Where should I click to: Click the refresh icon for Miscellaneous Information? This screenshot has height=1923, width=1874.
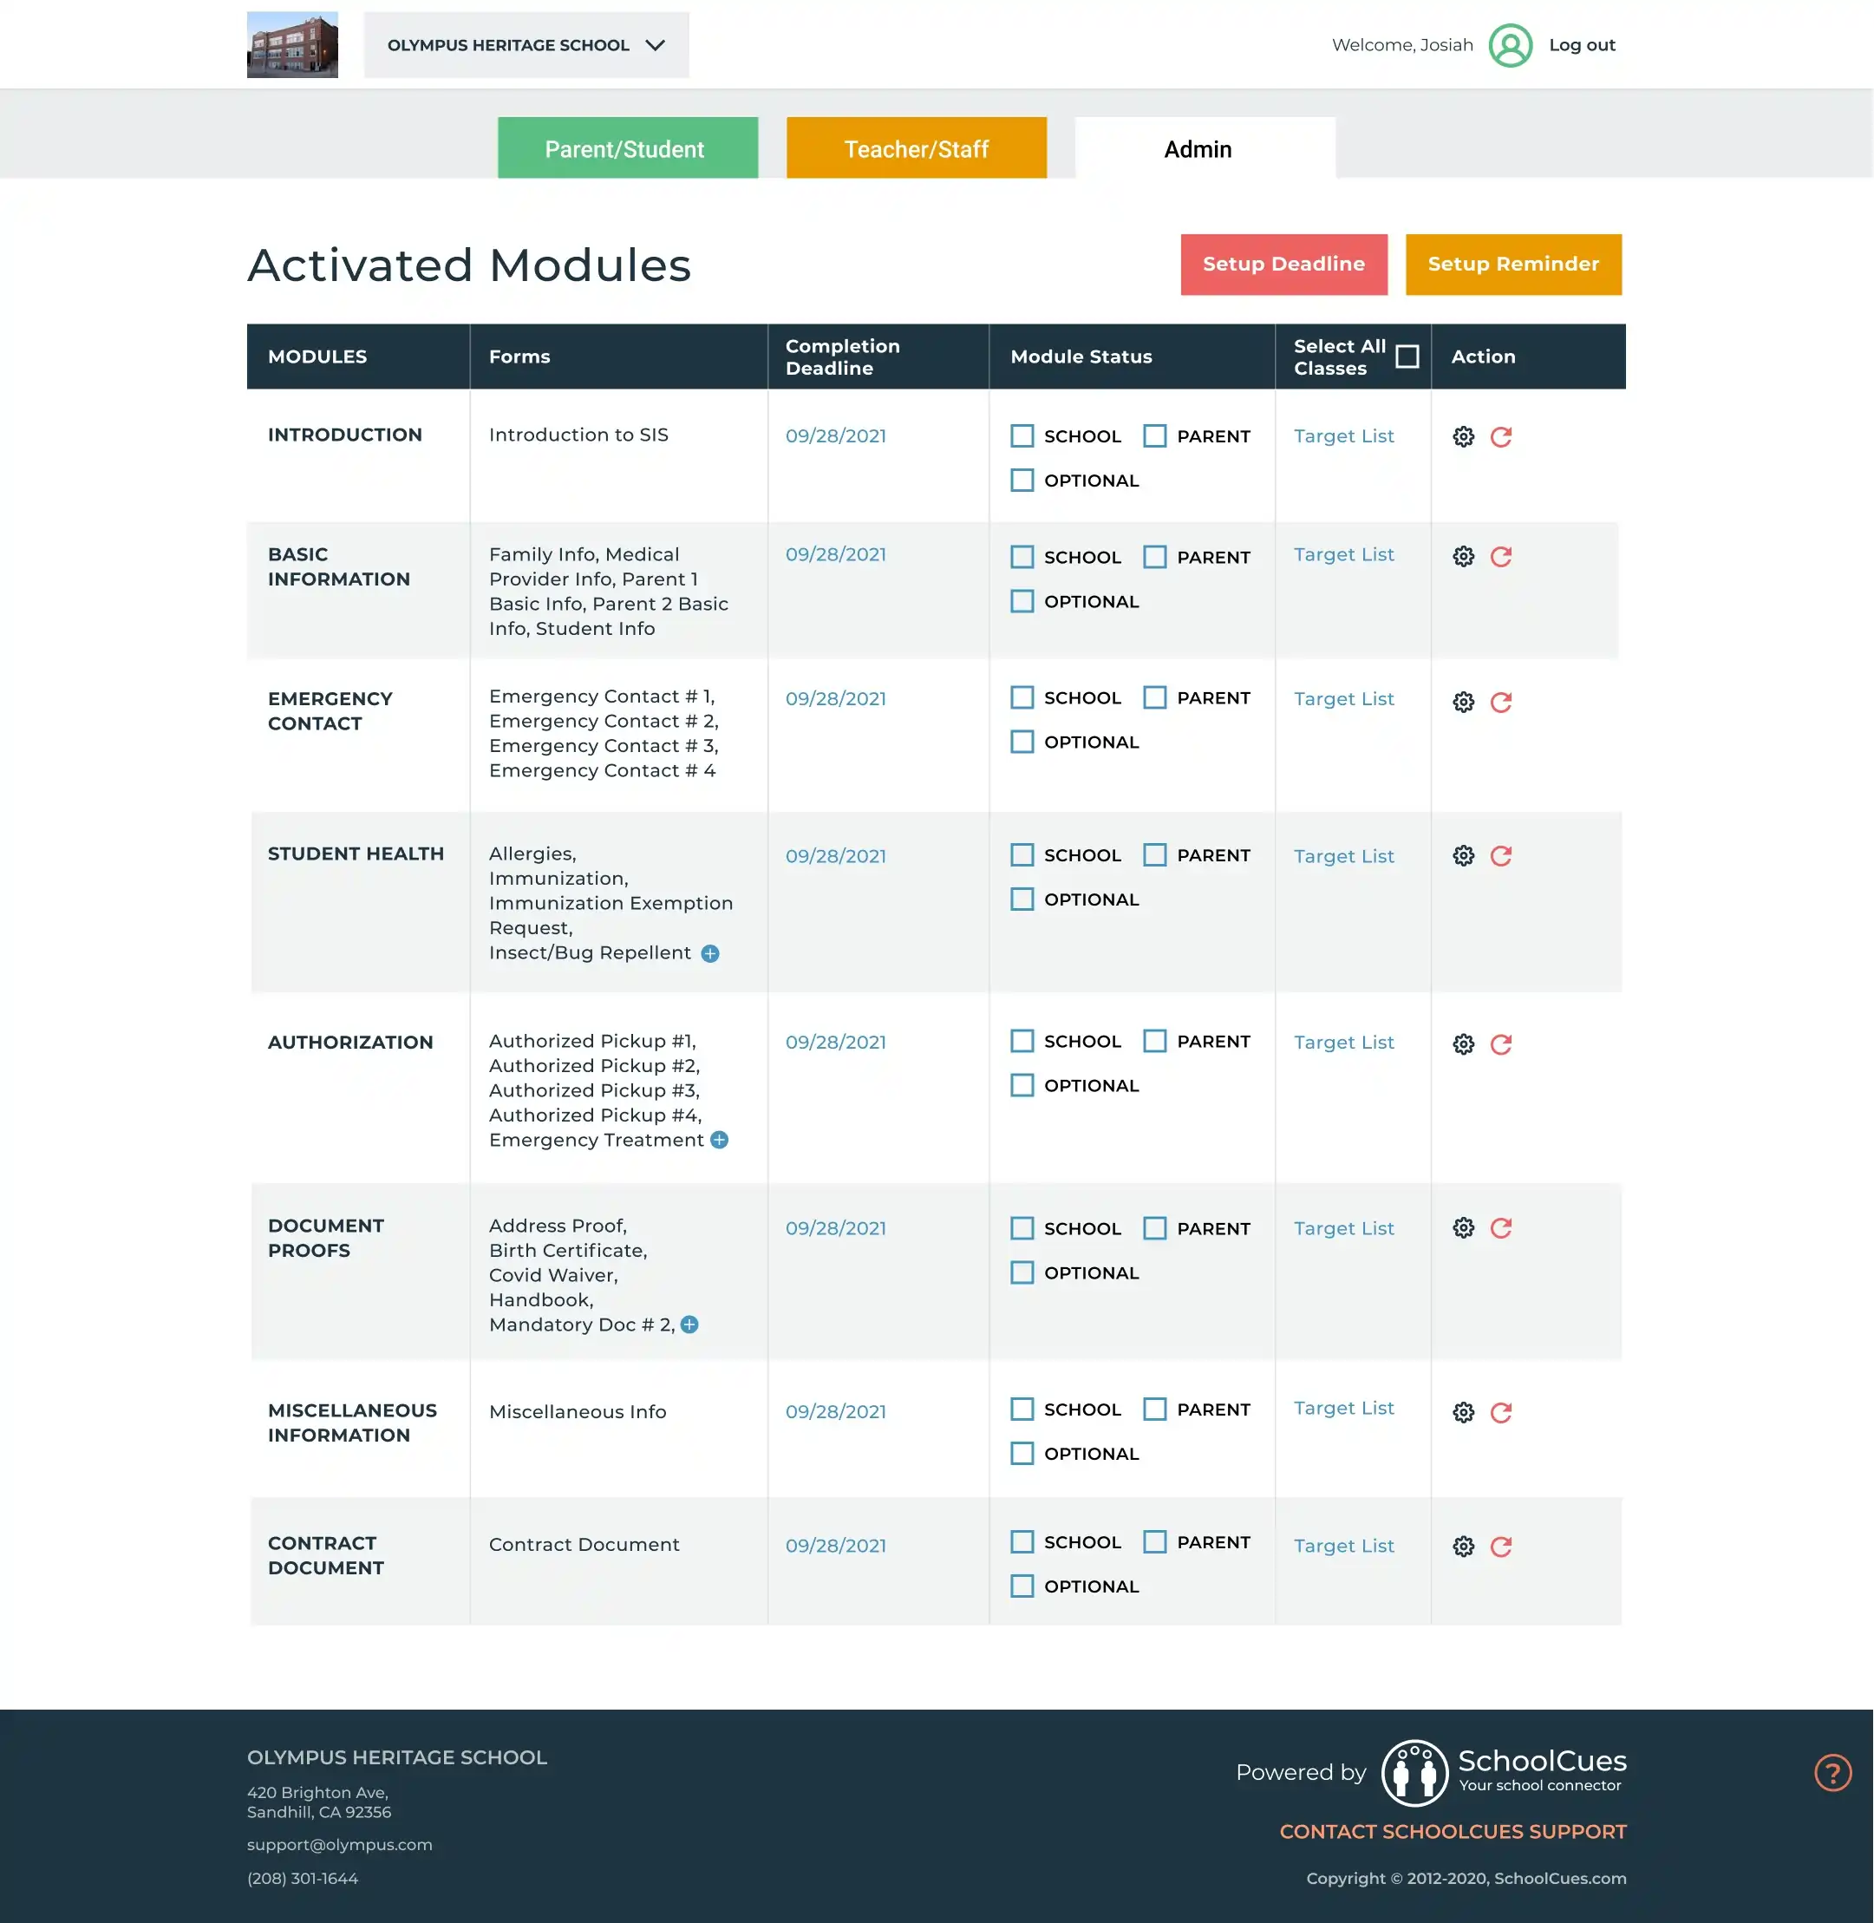(1502, 1411)
